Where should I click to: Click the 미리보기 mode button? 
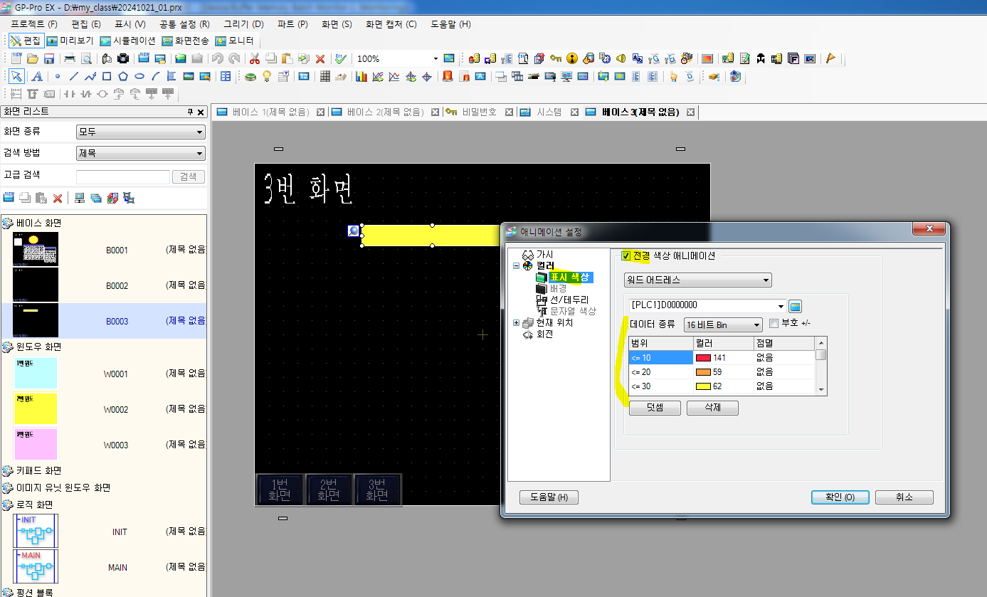pos(70,41)
